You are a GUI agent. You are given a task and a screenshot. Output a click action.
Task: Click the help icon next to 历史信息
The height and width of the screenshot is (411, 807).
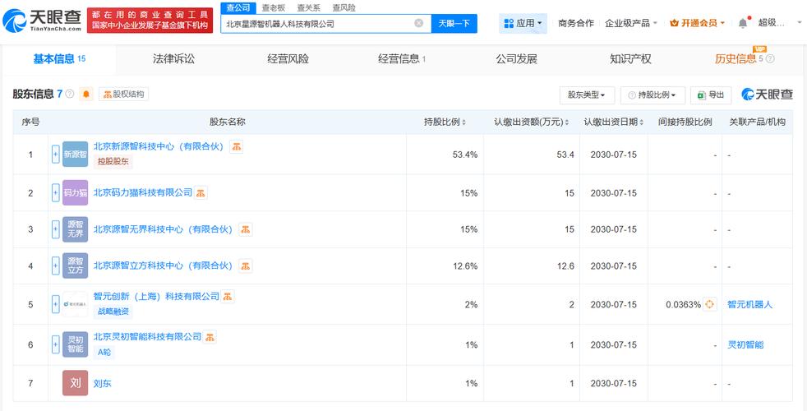tap(770, 58)
